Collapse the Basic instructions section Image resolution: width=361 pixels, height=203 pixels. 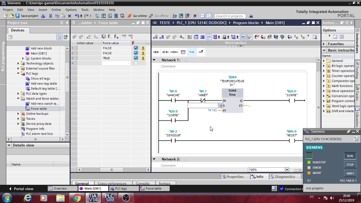(x=324, y=50)
